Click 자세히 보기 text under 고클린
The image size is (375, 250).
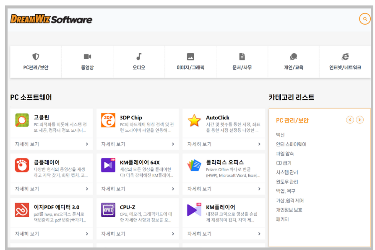[27, 144]
